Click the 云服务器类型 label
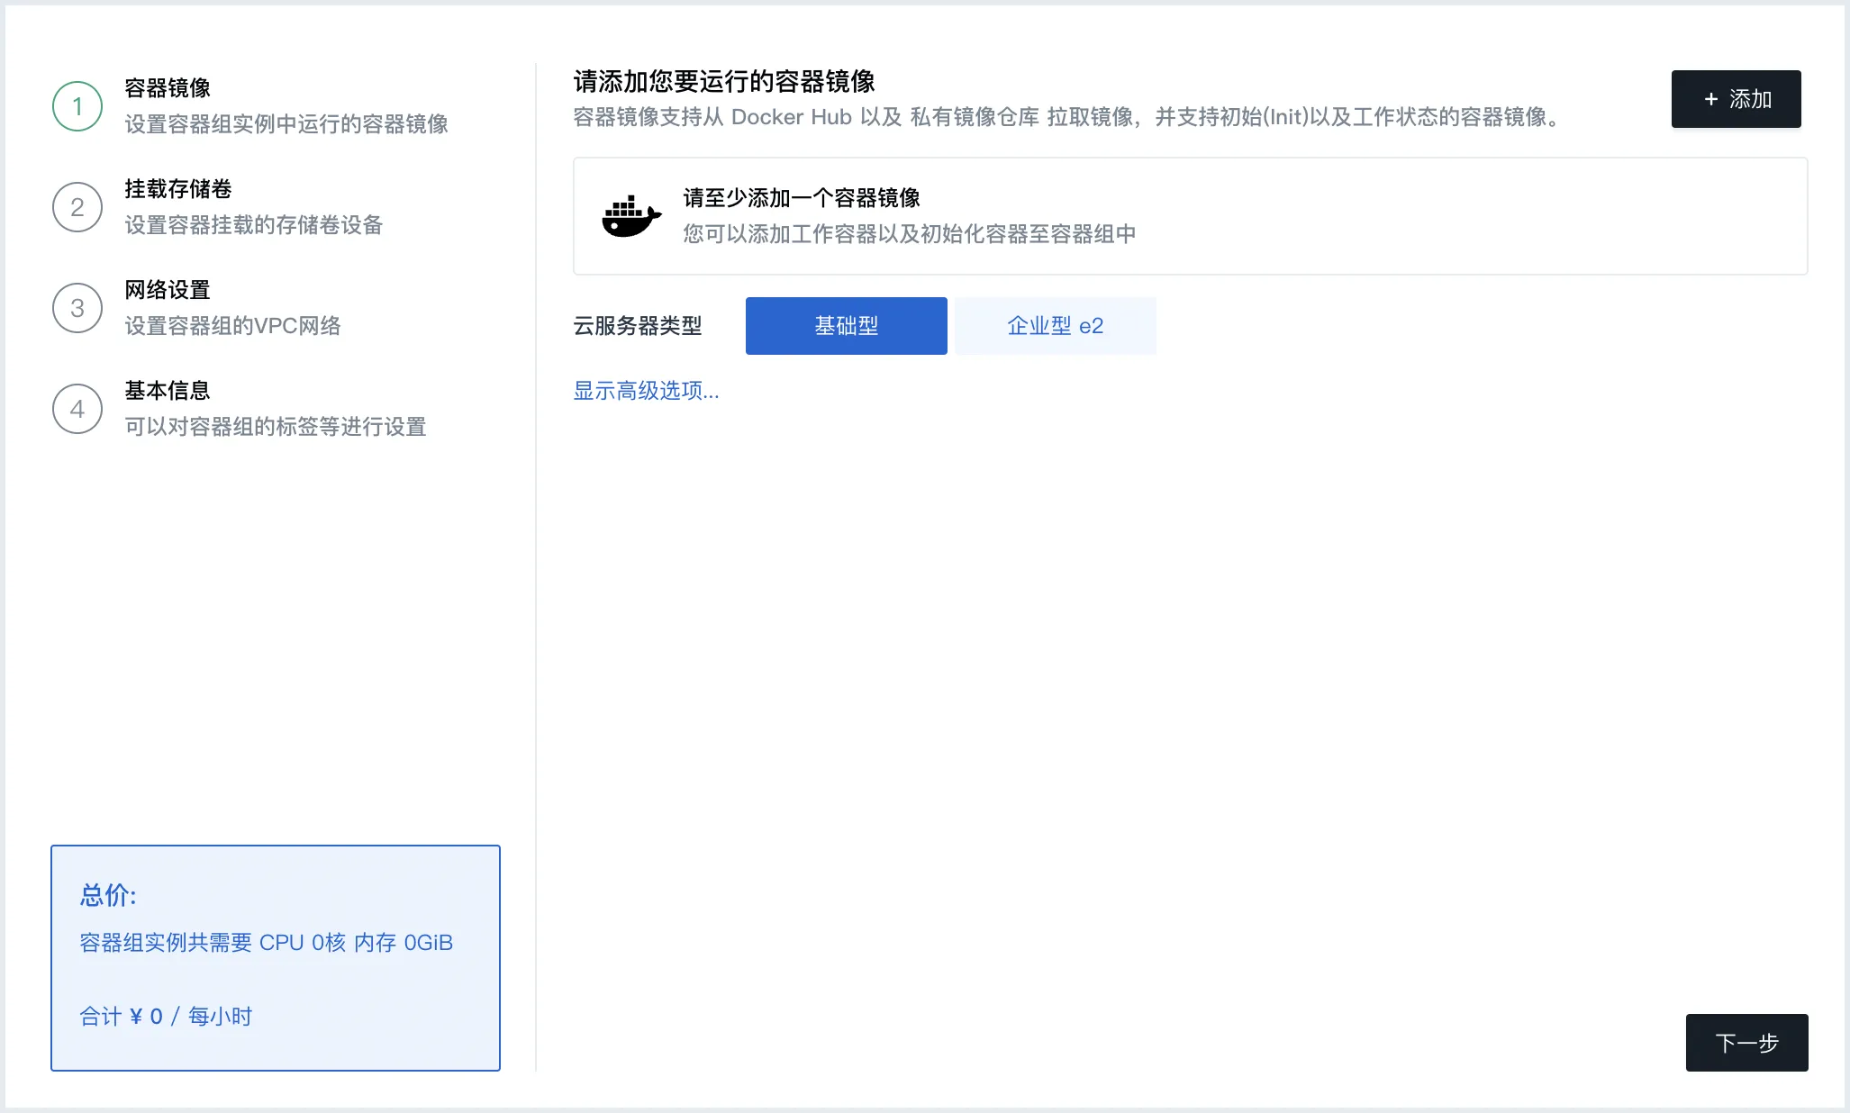Image resolution: width=1850 pixels, height=1113 pixels. 638,326
